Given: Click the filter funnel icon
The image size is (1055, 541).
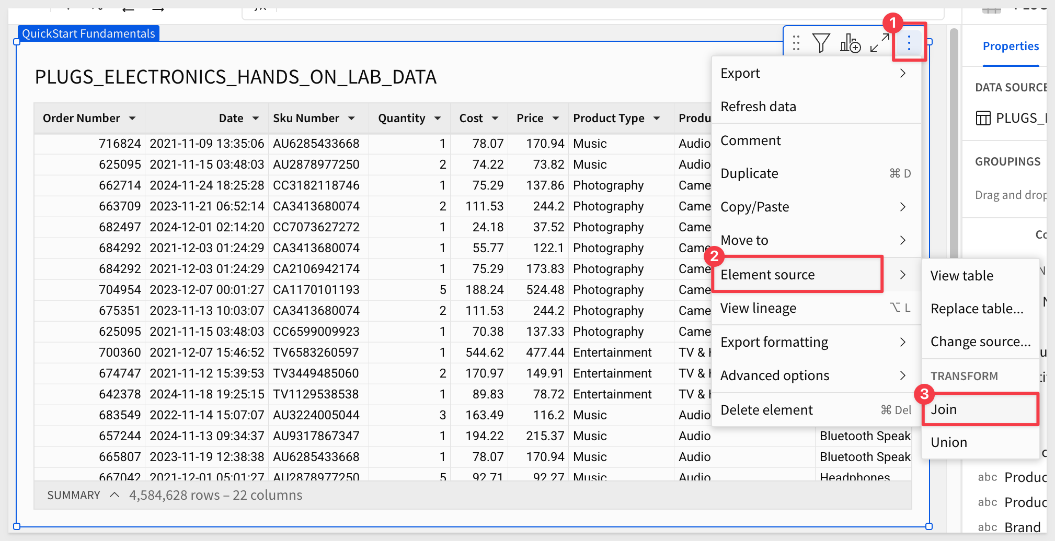Looking at the screenshot, I should pyautogui.click(x=821, y=43).
